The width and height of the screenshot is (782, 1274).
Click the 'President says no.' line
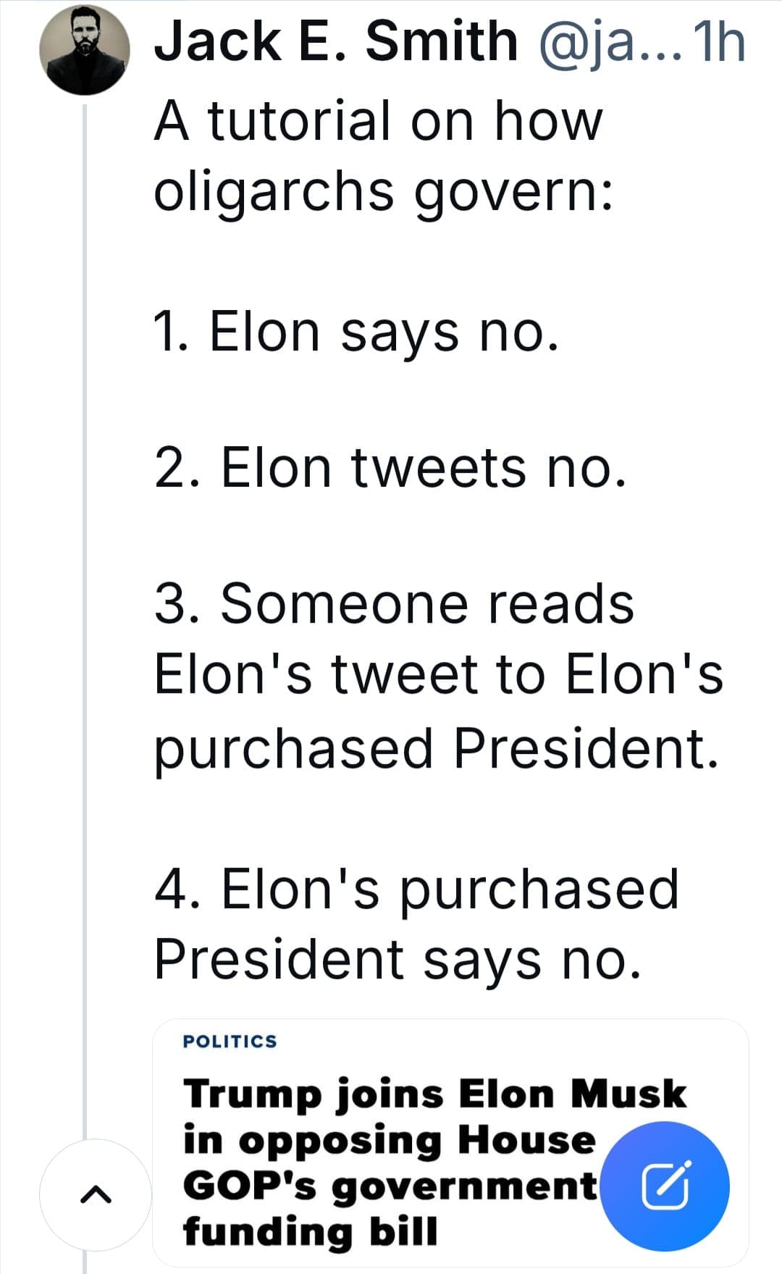pos(398,959)
